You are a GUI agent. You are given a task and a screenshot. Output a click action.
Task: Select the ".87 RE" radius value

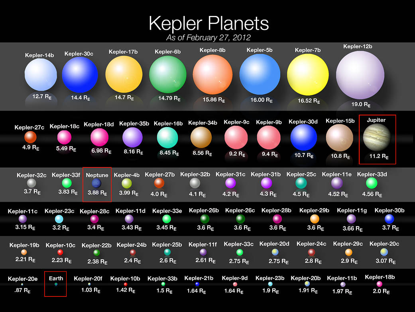(x=22, y=290)
